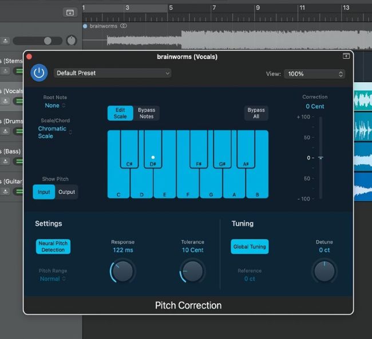Viewport: 372px width, 339px height.
Task: Click the loop icon next to brainworms region
Action: [124, 26]
